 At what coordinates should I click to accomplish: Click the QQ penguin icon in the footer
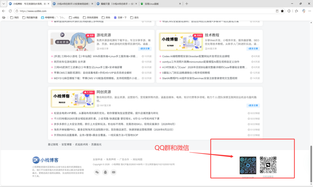click(x=105, y=172)
